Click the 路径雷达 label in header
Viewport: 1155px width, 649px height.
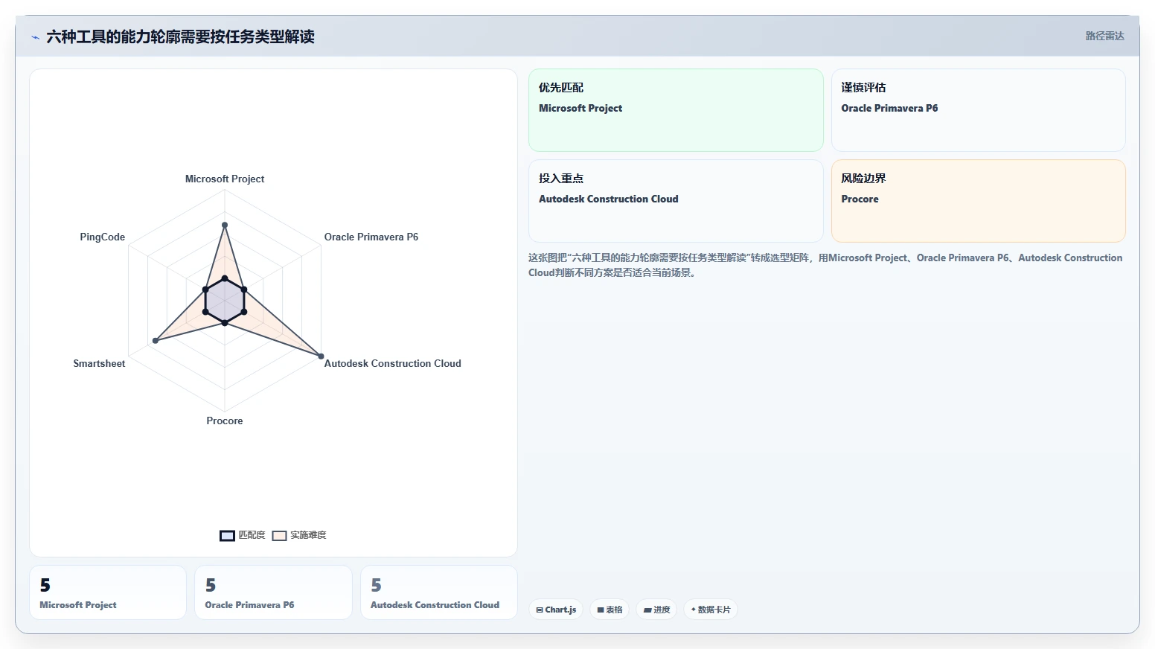click(1104, 36)
